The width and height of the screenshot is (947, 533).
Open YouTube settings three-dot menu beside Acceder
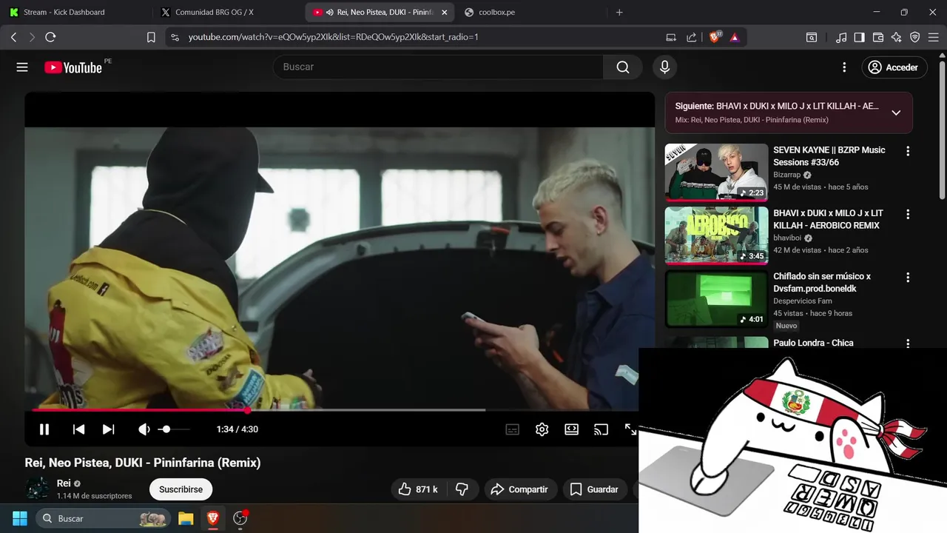[844, 67]
